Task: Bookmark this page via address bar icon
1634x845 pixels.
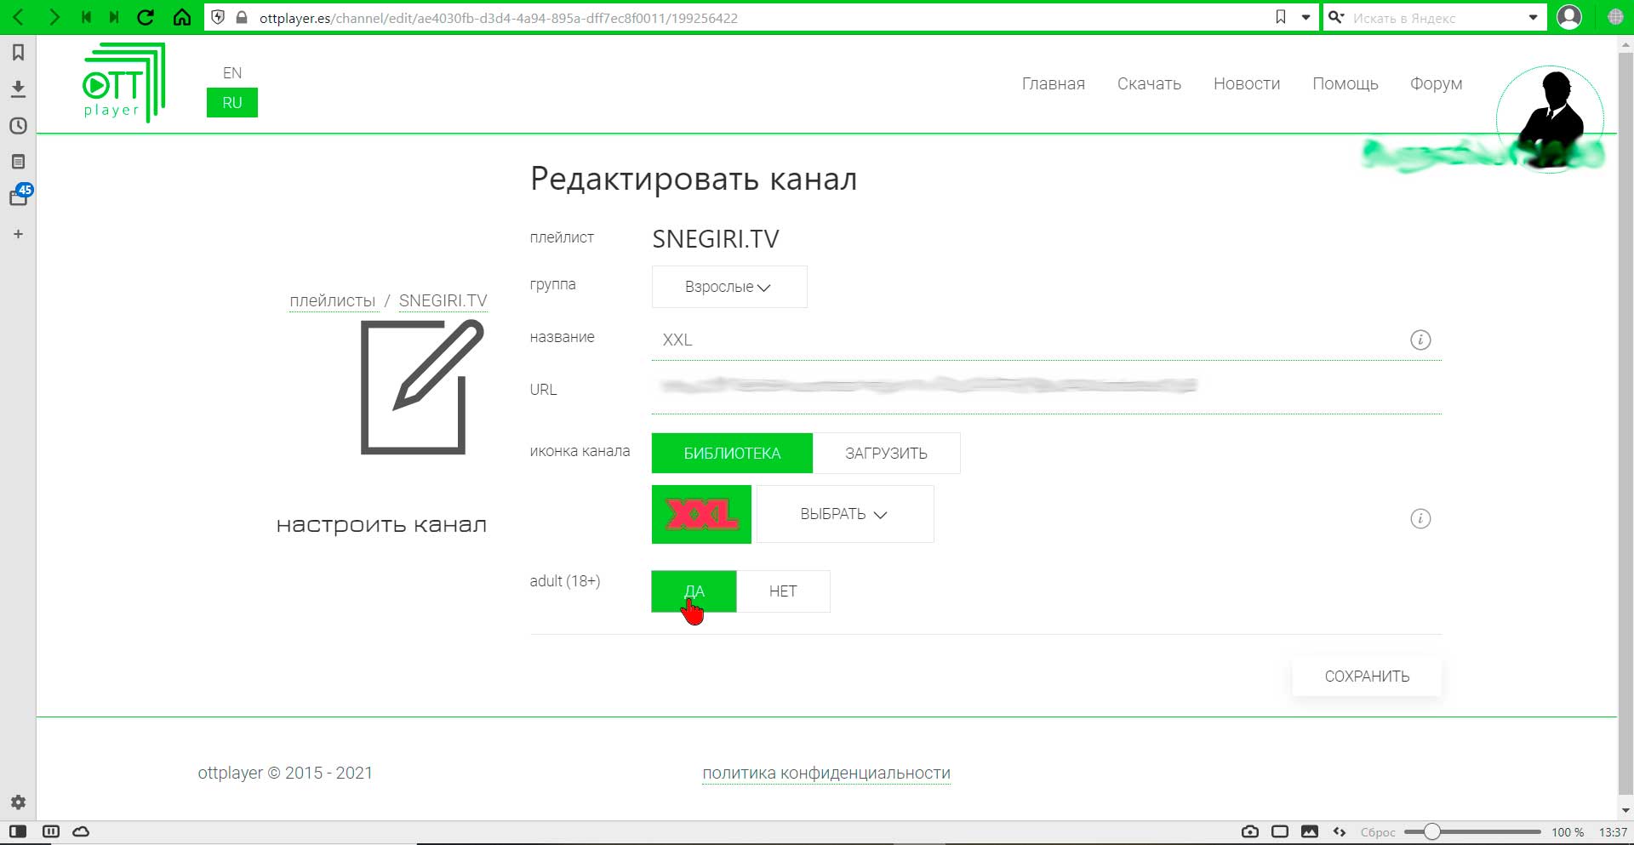Action: pyautogui.click(x=1280, y=17)
